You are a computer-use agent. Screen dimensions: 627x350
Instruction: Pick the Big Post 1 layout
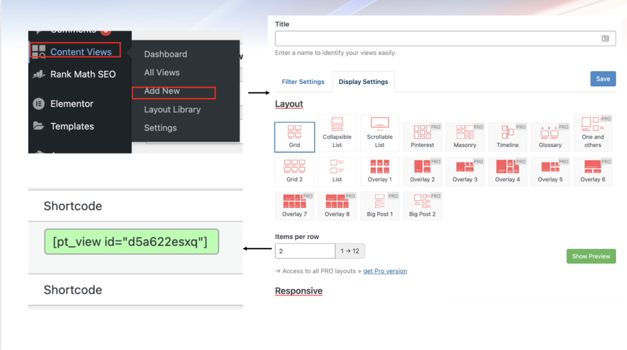(380, 201)
